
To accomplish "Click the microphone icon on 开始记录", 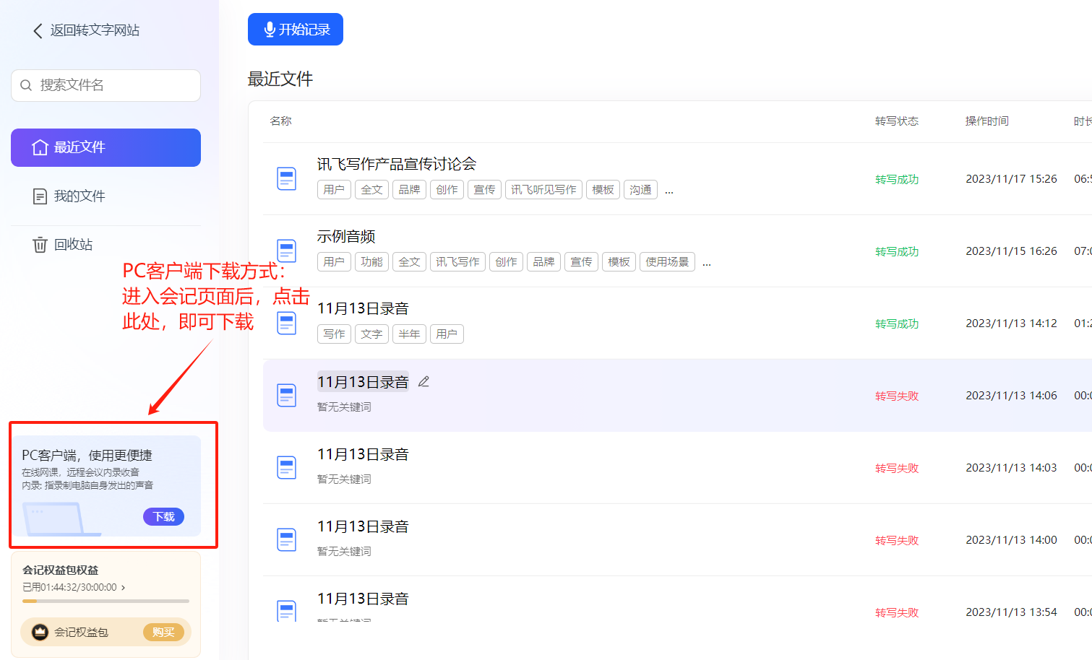I will 269,29.
